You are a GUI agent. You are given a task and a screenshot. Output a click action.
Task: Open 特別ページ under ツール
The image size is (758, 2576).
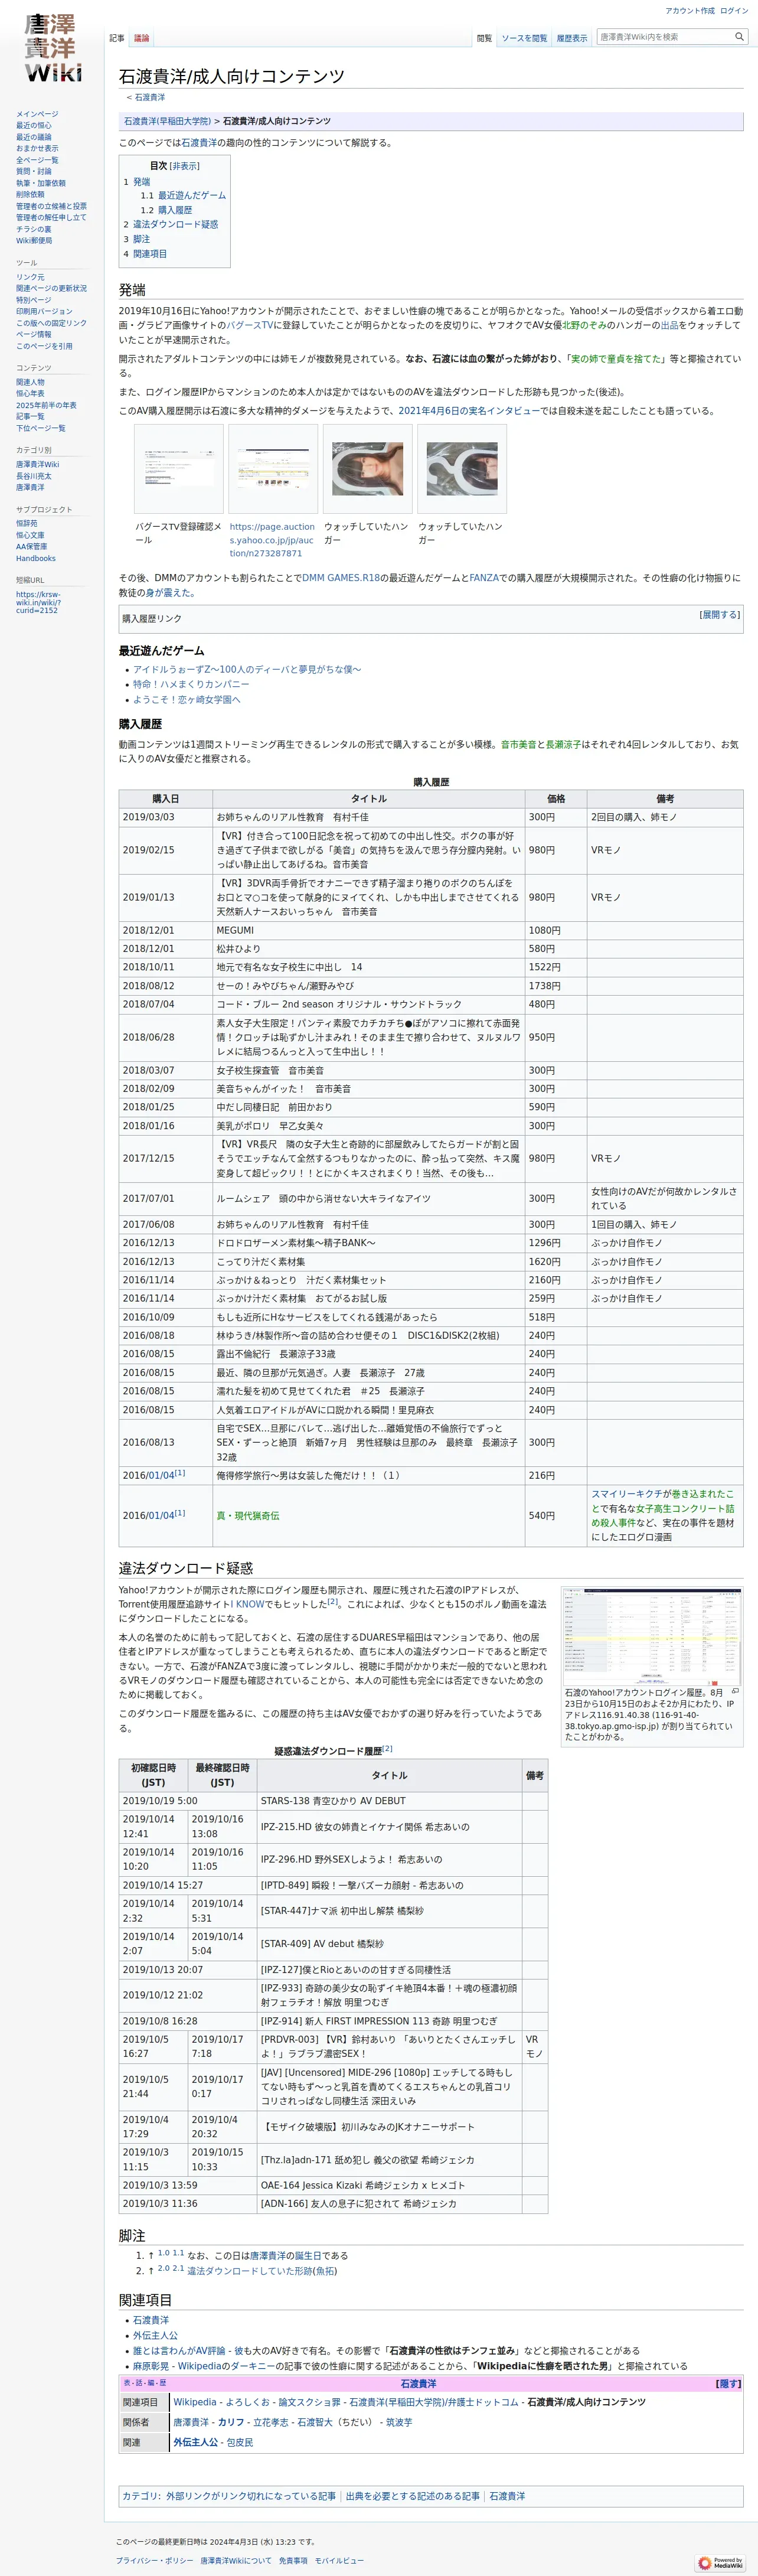(x=34, y=300)
